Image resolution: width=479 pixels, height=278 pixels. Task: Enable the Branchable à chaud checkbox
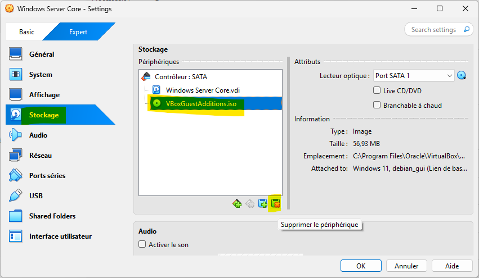(x=377, y=105)
